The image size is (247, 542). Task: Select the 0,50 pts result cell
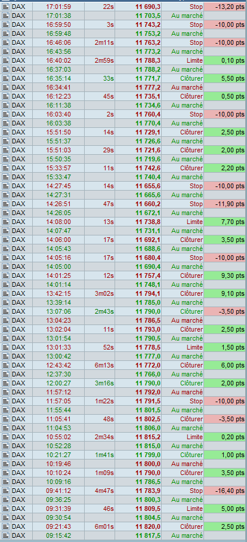[x=224, y=96]
